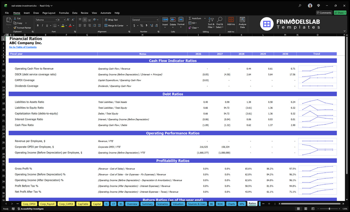The image size is (350, 212).
Task: Toggle Bottom Align vertical alignment
Action: point(89,20)
